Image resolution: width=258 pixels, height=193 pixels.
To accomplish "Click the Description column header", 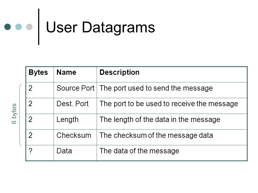I will [119, 72].
